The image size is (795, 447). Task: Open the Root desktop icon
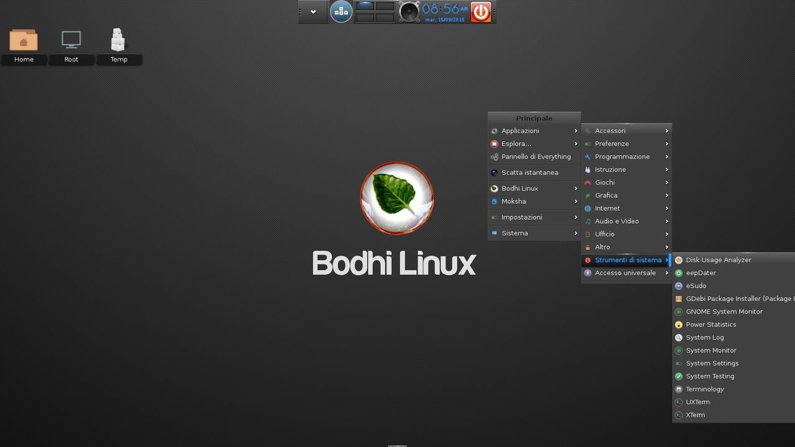pos(71,40)
